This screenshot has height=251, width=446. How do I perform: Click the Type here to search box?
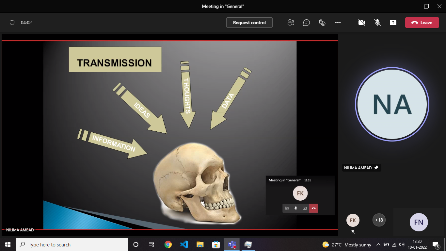(72, 244)
